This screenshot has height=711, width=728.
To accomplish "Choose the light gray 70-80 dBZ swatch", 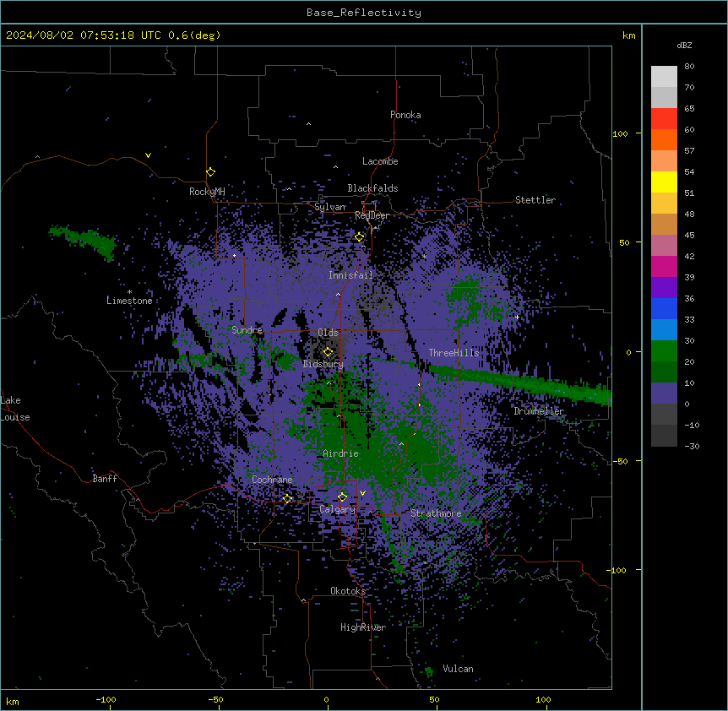I will coord(664,77).
